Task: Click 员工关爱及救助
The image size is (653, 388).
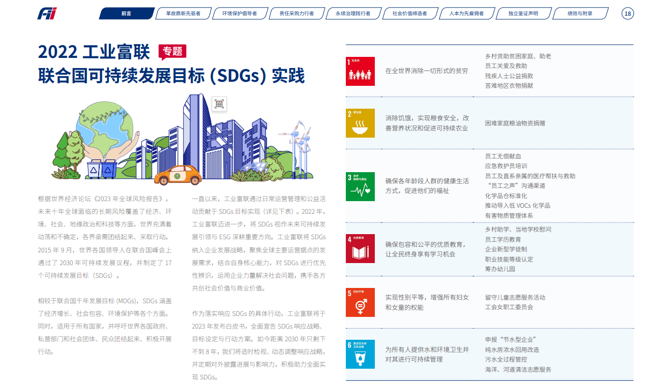Action: [506, 66]
